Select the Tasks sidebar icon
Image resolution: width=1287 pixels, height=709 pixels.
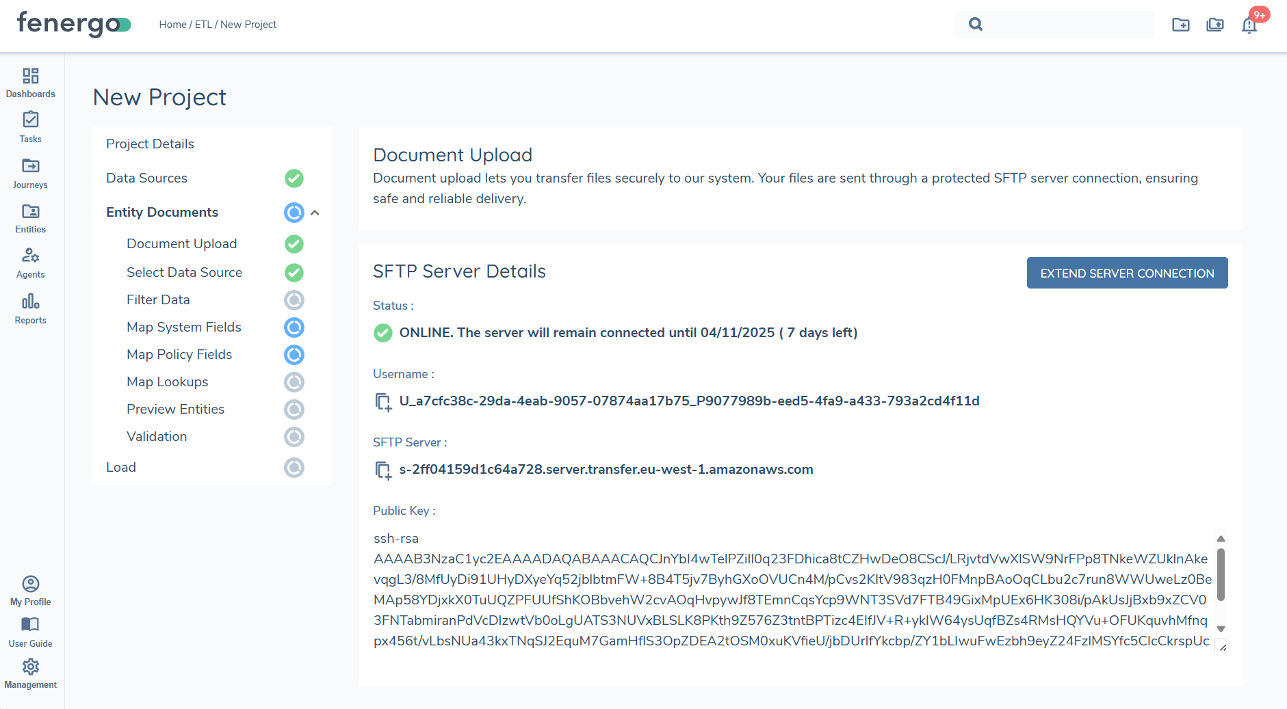coord(30,127)
